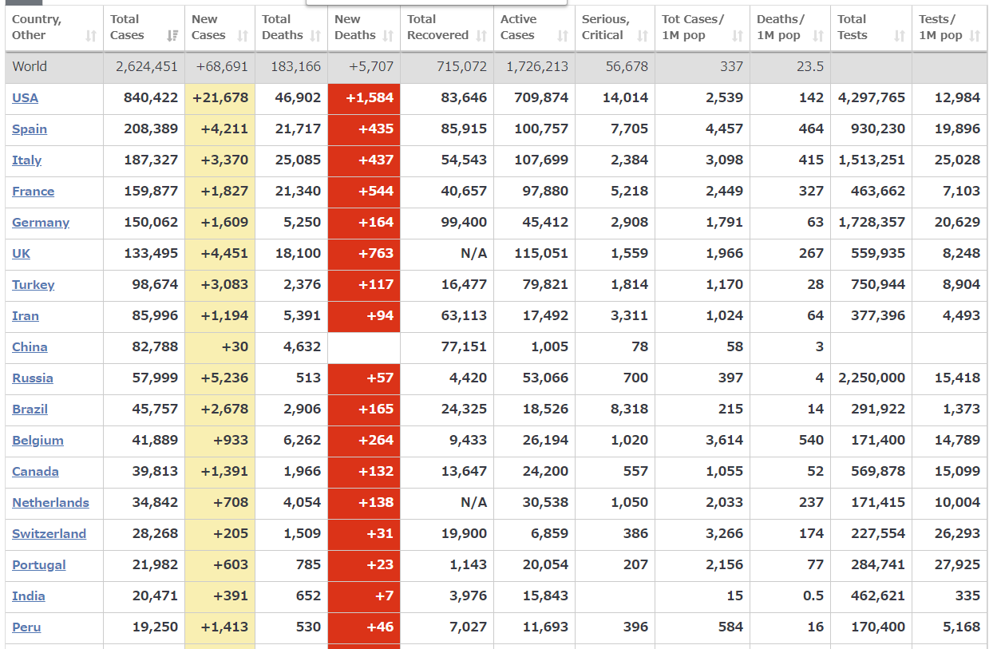Click Germany total tests 1,728,357
This screenshot has width=1001, height=649.
[x=872, y=222]
